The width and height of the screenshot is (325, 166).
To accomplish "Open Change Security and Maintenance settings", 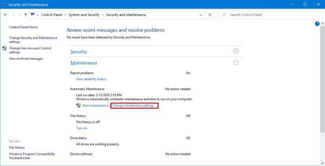I will 33,40.
